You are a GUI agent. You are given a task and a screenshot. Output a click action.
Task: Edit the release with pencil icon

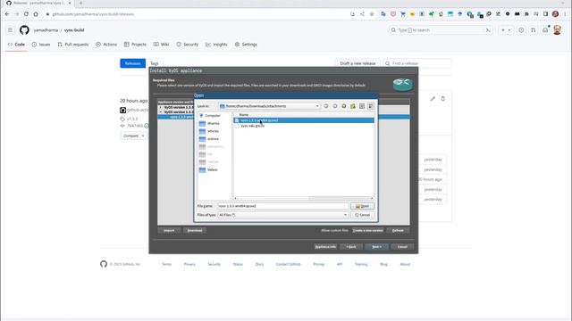click(433, 99)
